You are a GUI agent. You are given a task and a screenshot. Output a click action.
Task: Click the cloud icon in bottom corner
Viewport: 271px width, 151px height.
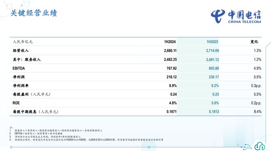pos(260,146)
